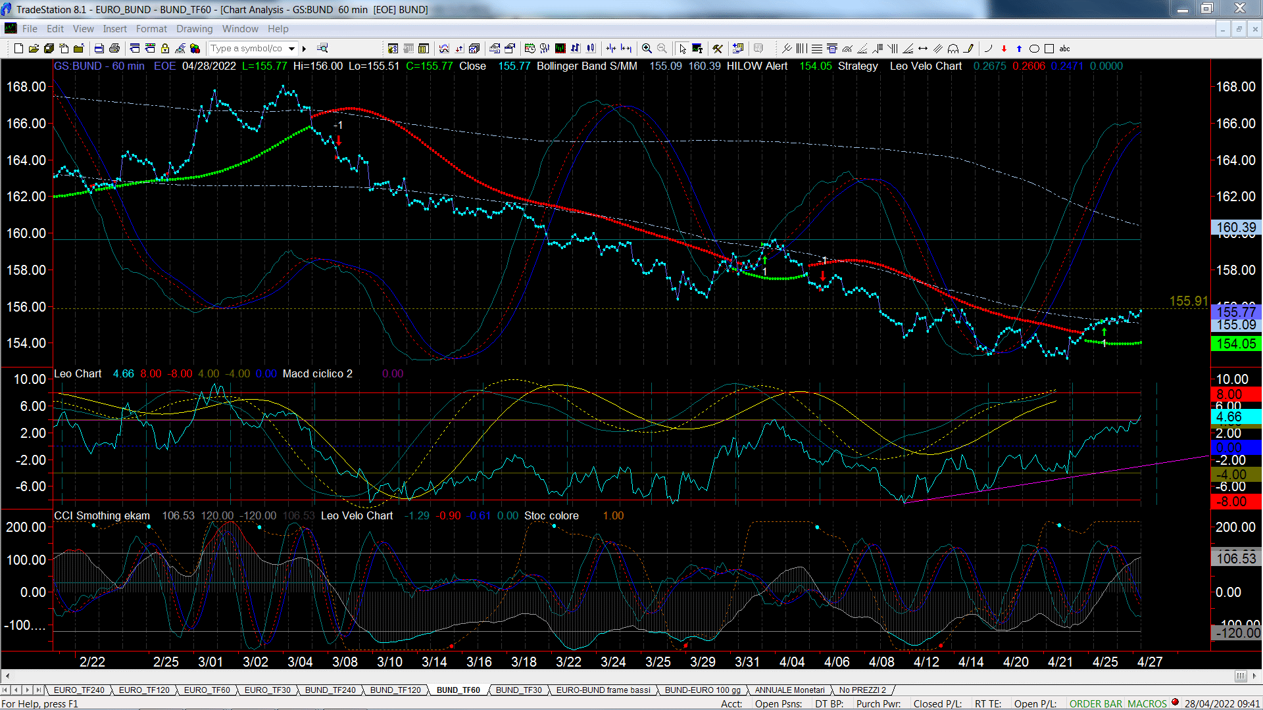Click the 160.39 price axis label
This screenshot has height=710, width=1263.
tap(1236, 227)
